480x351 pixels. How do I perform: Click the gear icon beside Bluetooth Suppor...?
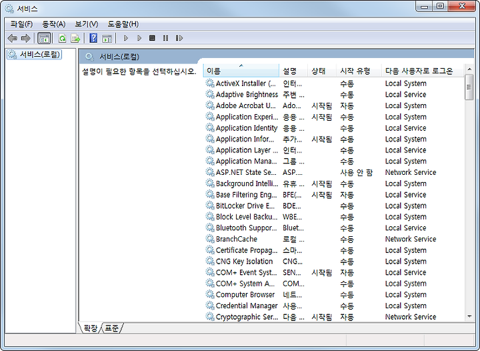click(210, 228)
